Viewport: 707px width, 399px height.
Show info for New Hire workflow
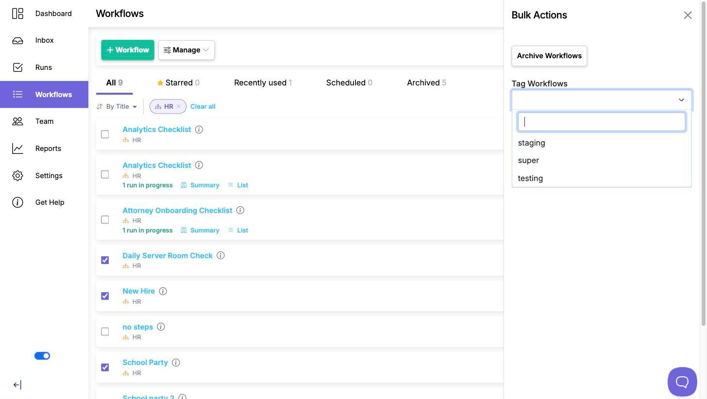coord(163,291)
